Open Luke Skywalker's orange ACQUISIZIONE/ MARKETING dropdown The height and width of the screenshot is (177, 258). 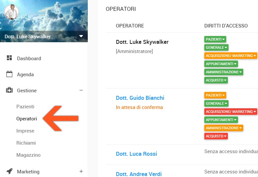pyautogui.click(x=230, y=56)
